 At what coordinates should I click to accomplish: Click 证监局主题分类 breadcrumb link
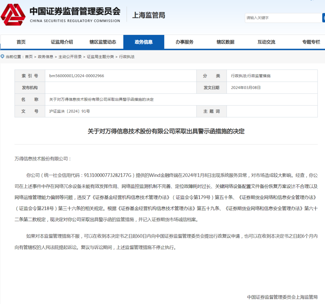(100, 57)
